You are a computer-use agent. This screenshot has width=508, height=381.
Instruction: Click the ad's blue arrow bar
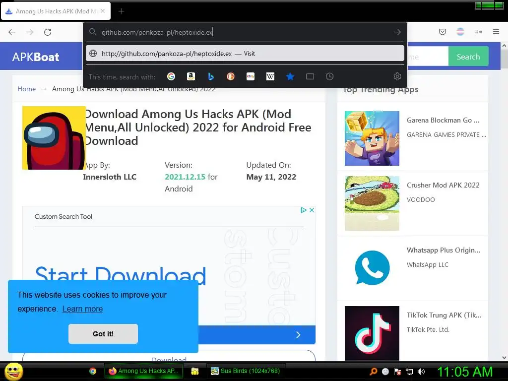(257, 335)
